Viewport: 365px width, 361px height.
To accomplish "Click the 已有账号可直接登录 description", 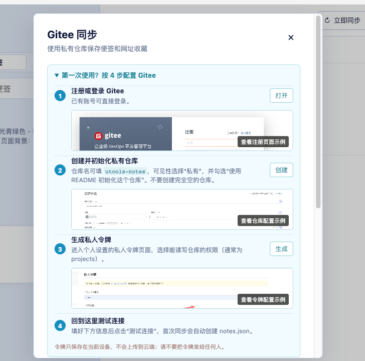I will [x=101, y=101].
